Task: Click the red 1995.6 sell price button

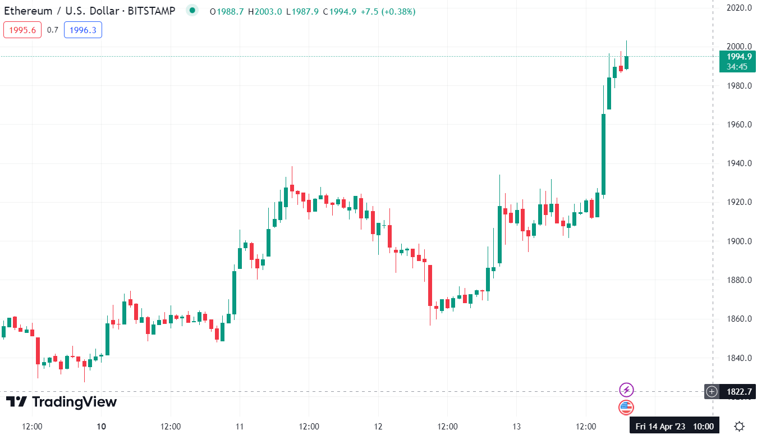Action: point(22,30)
